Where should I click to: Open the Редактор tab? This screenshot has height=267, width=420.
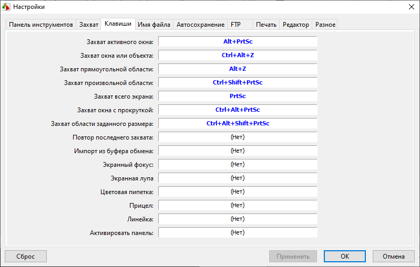pos(295,25)
